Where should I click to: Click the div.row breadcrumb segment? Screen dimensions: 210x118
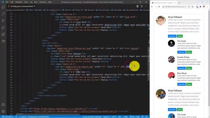click(68, 10)
